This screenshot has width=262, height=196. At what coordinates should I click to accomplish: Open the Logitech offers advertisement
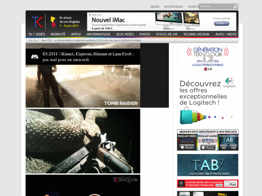tap(208, 101)
